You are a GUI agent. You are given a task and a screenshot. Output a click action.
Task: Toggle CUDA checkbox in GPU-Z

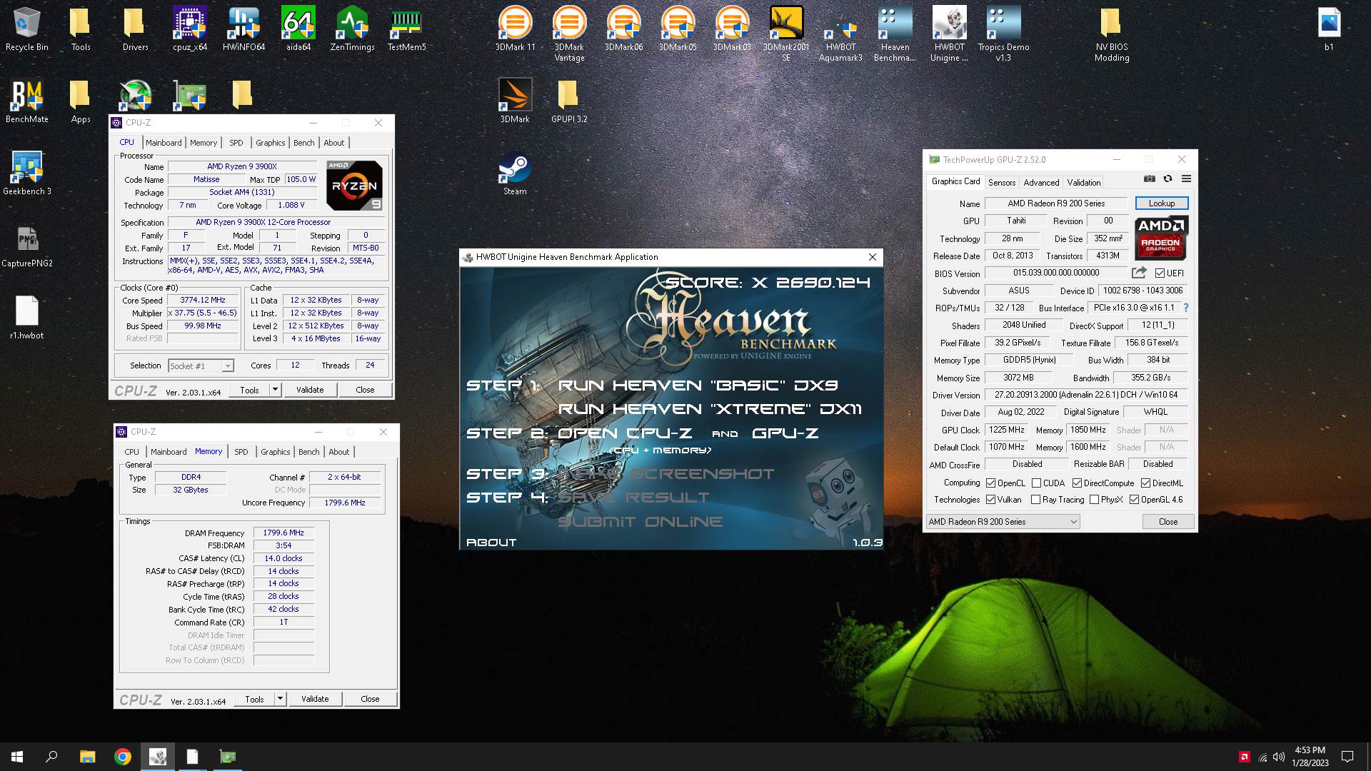click(x=1036, y=483)
